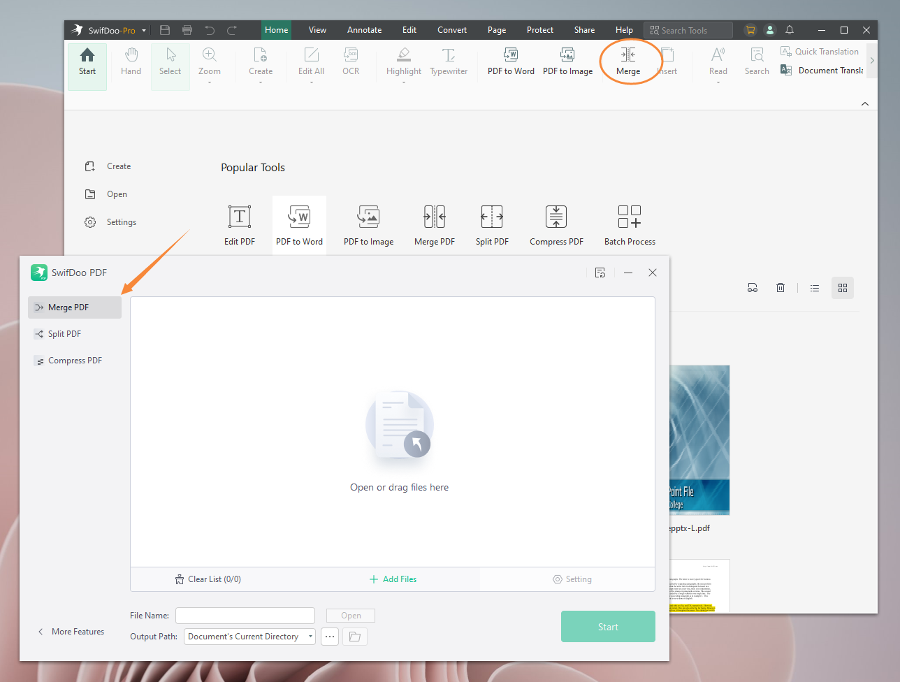Open Merge PDF in Popular Tools
The height and width of the screenshot is (682, 900).
click(435, 225)
